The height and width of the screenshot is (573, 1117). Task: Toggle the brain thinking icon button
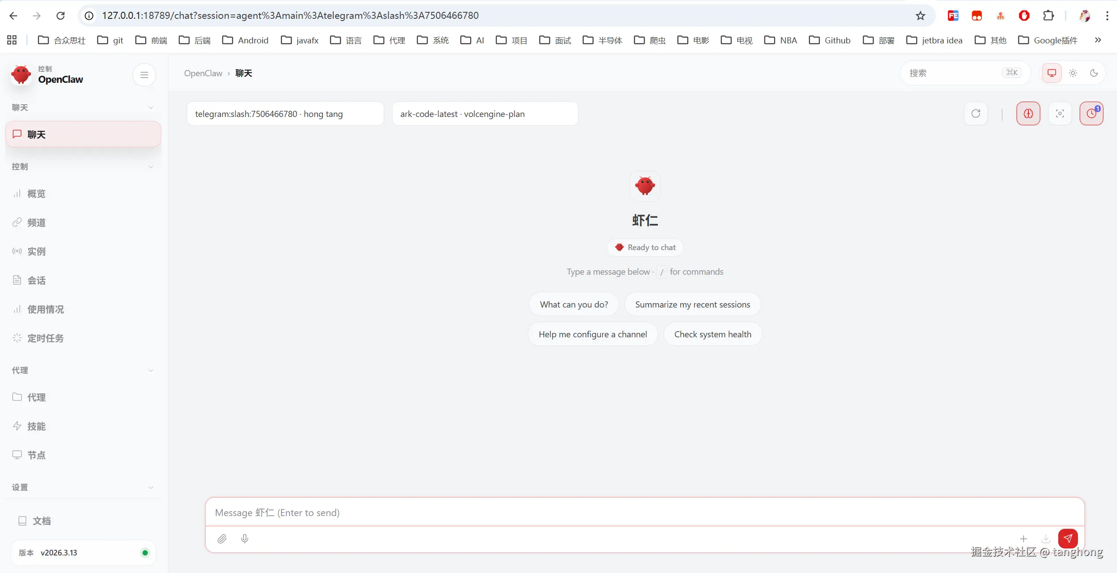pyautogui.click(x=1028, y=114)
